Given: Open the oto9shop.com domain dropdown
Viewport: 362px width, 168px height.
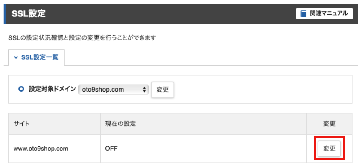Looking at the screenshot, I should coord(114,89).
